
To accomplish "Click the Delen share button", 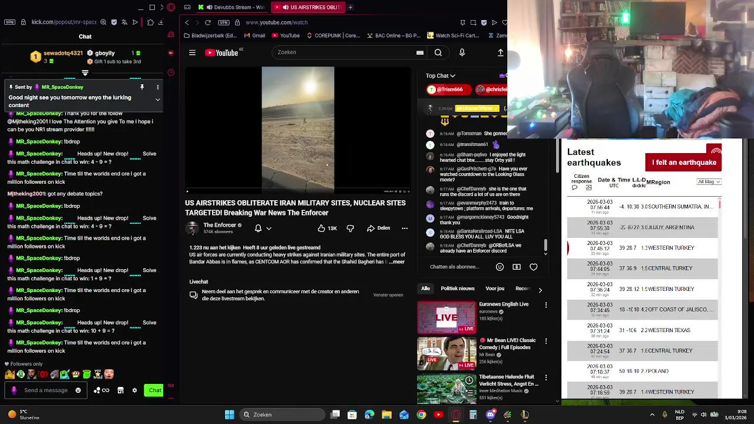I will pos(378,228).
